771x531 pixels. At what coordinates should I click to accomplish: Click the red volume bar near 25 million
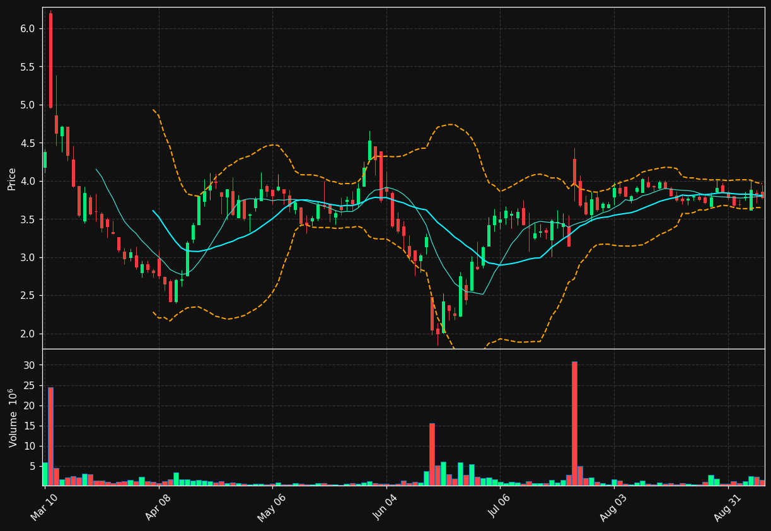[50, 436]
